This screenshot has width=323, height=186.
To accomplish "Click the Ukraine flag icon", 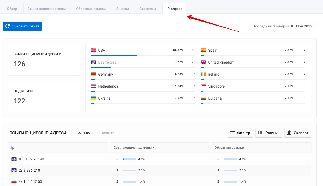I will [93, 98].
